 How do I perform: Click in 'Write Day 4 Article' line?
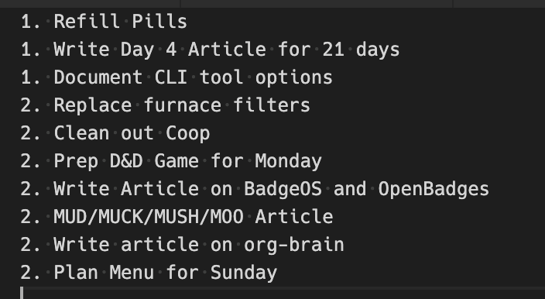[211, 50]
